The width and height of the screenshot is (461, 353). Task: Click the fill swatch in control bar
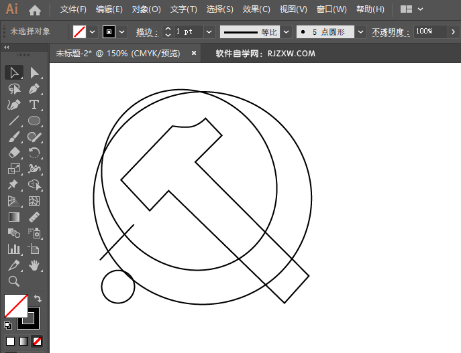click(x=79, y=31)
